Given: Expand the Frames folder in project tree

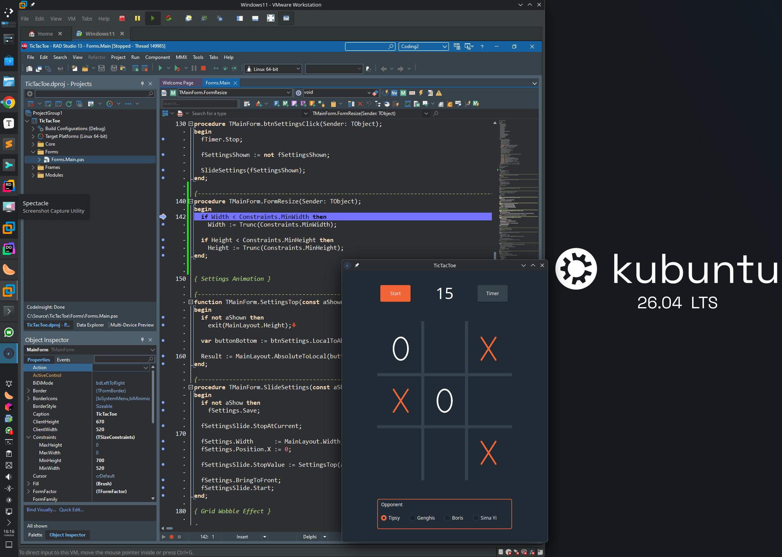Looking at the screenshot, I should 33,167.
